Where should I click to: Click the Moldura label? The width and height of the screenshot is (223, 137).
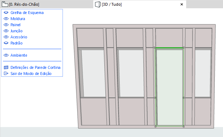pyautogui.click(x=18, y=19)
